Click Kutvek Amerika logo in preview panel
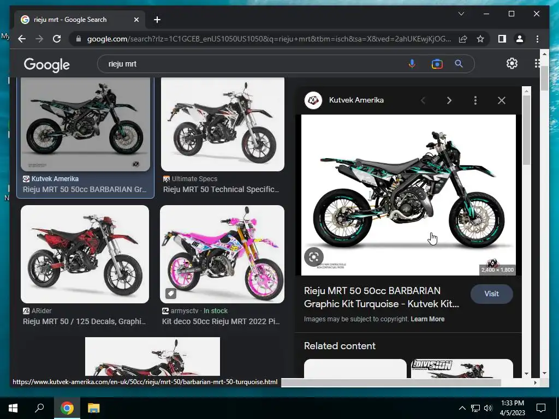Image resolution: width=559 pixels, height=419 pixels. pos(313,100)
